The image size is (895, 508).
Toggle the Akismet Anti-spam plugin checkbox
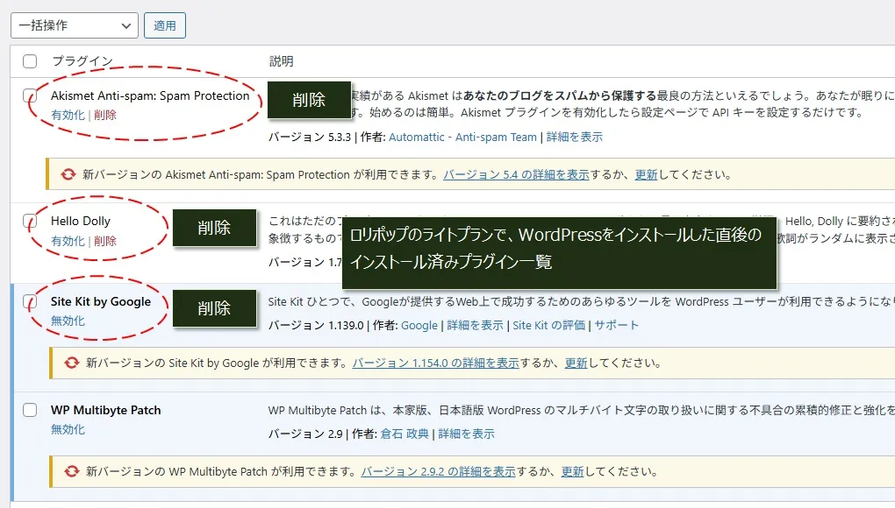30,95
